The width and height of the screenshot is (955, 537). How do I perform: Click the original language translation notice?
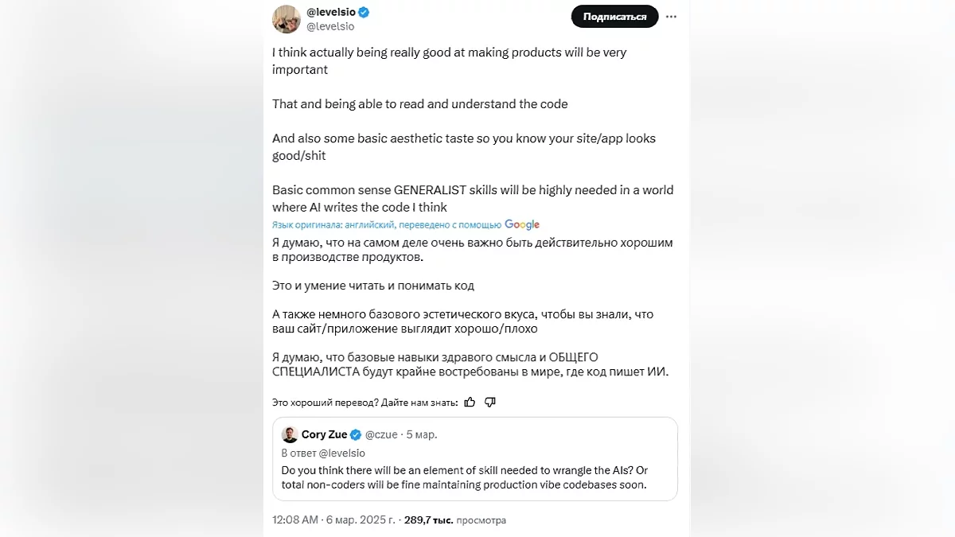[x=386, y=225]
